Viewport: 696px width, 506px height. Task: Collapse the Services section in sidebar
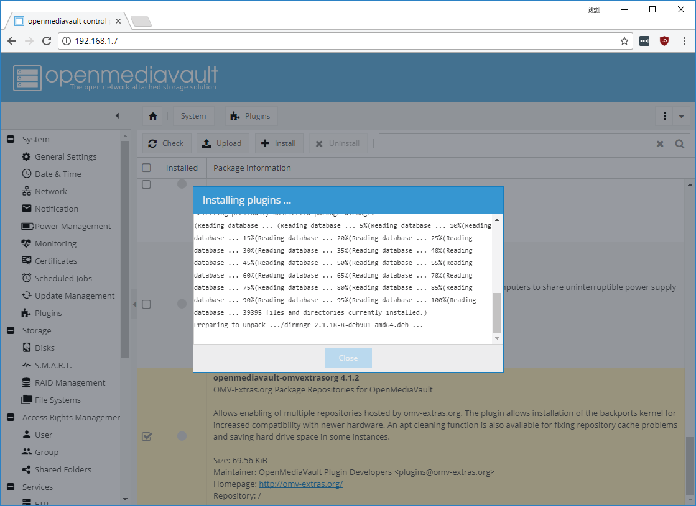point(11,487)
